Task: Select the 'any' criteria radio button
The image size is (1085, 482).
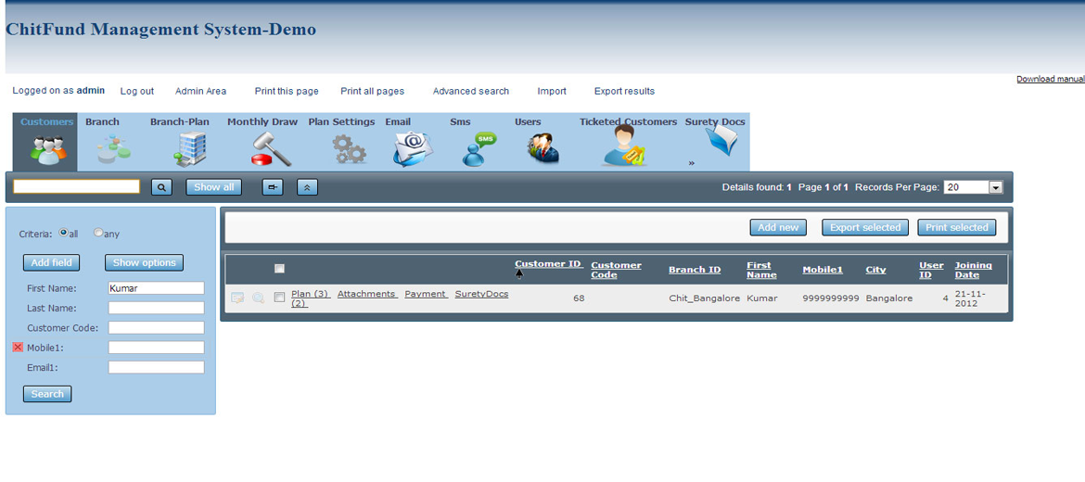Action: [x=98, y=234]
